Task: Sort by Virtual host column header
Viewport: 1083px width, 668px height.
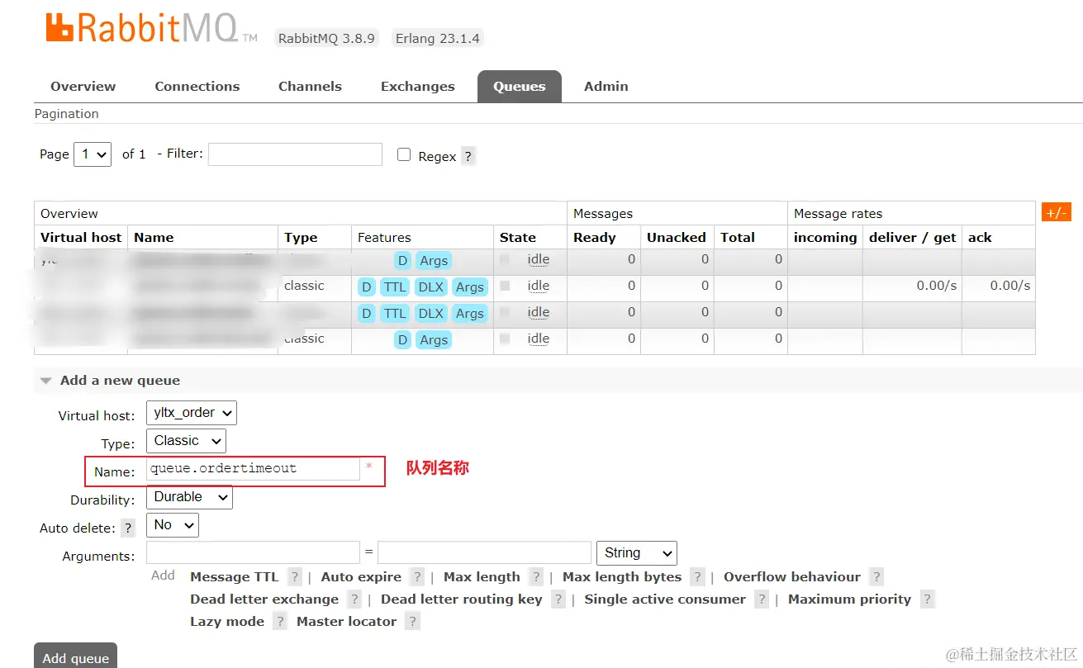Action: 81,238
